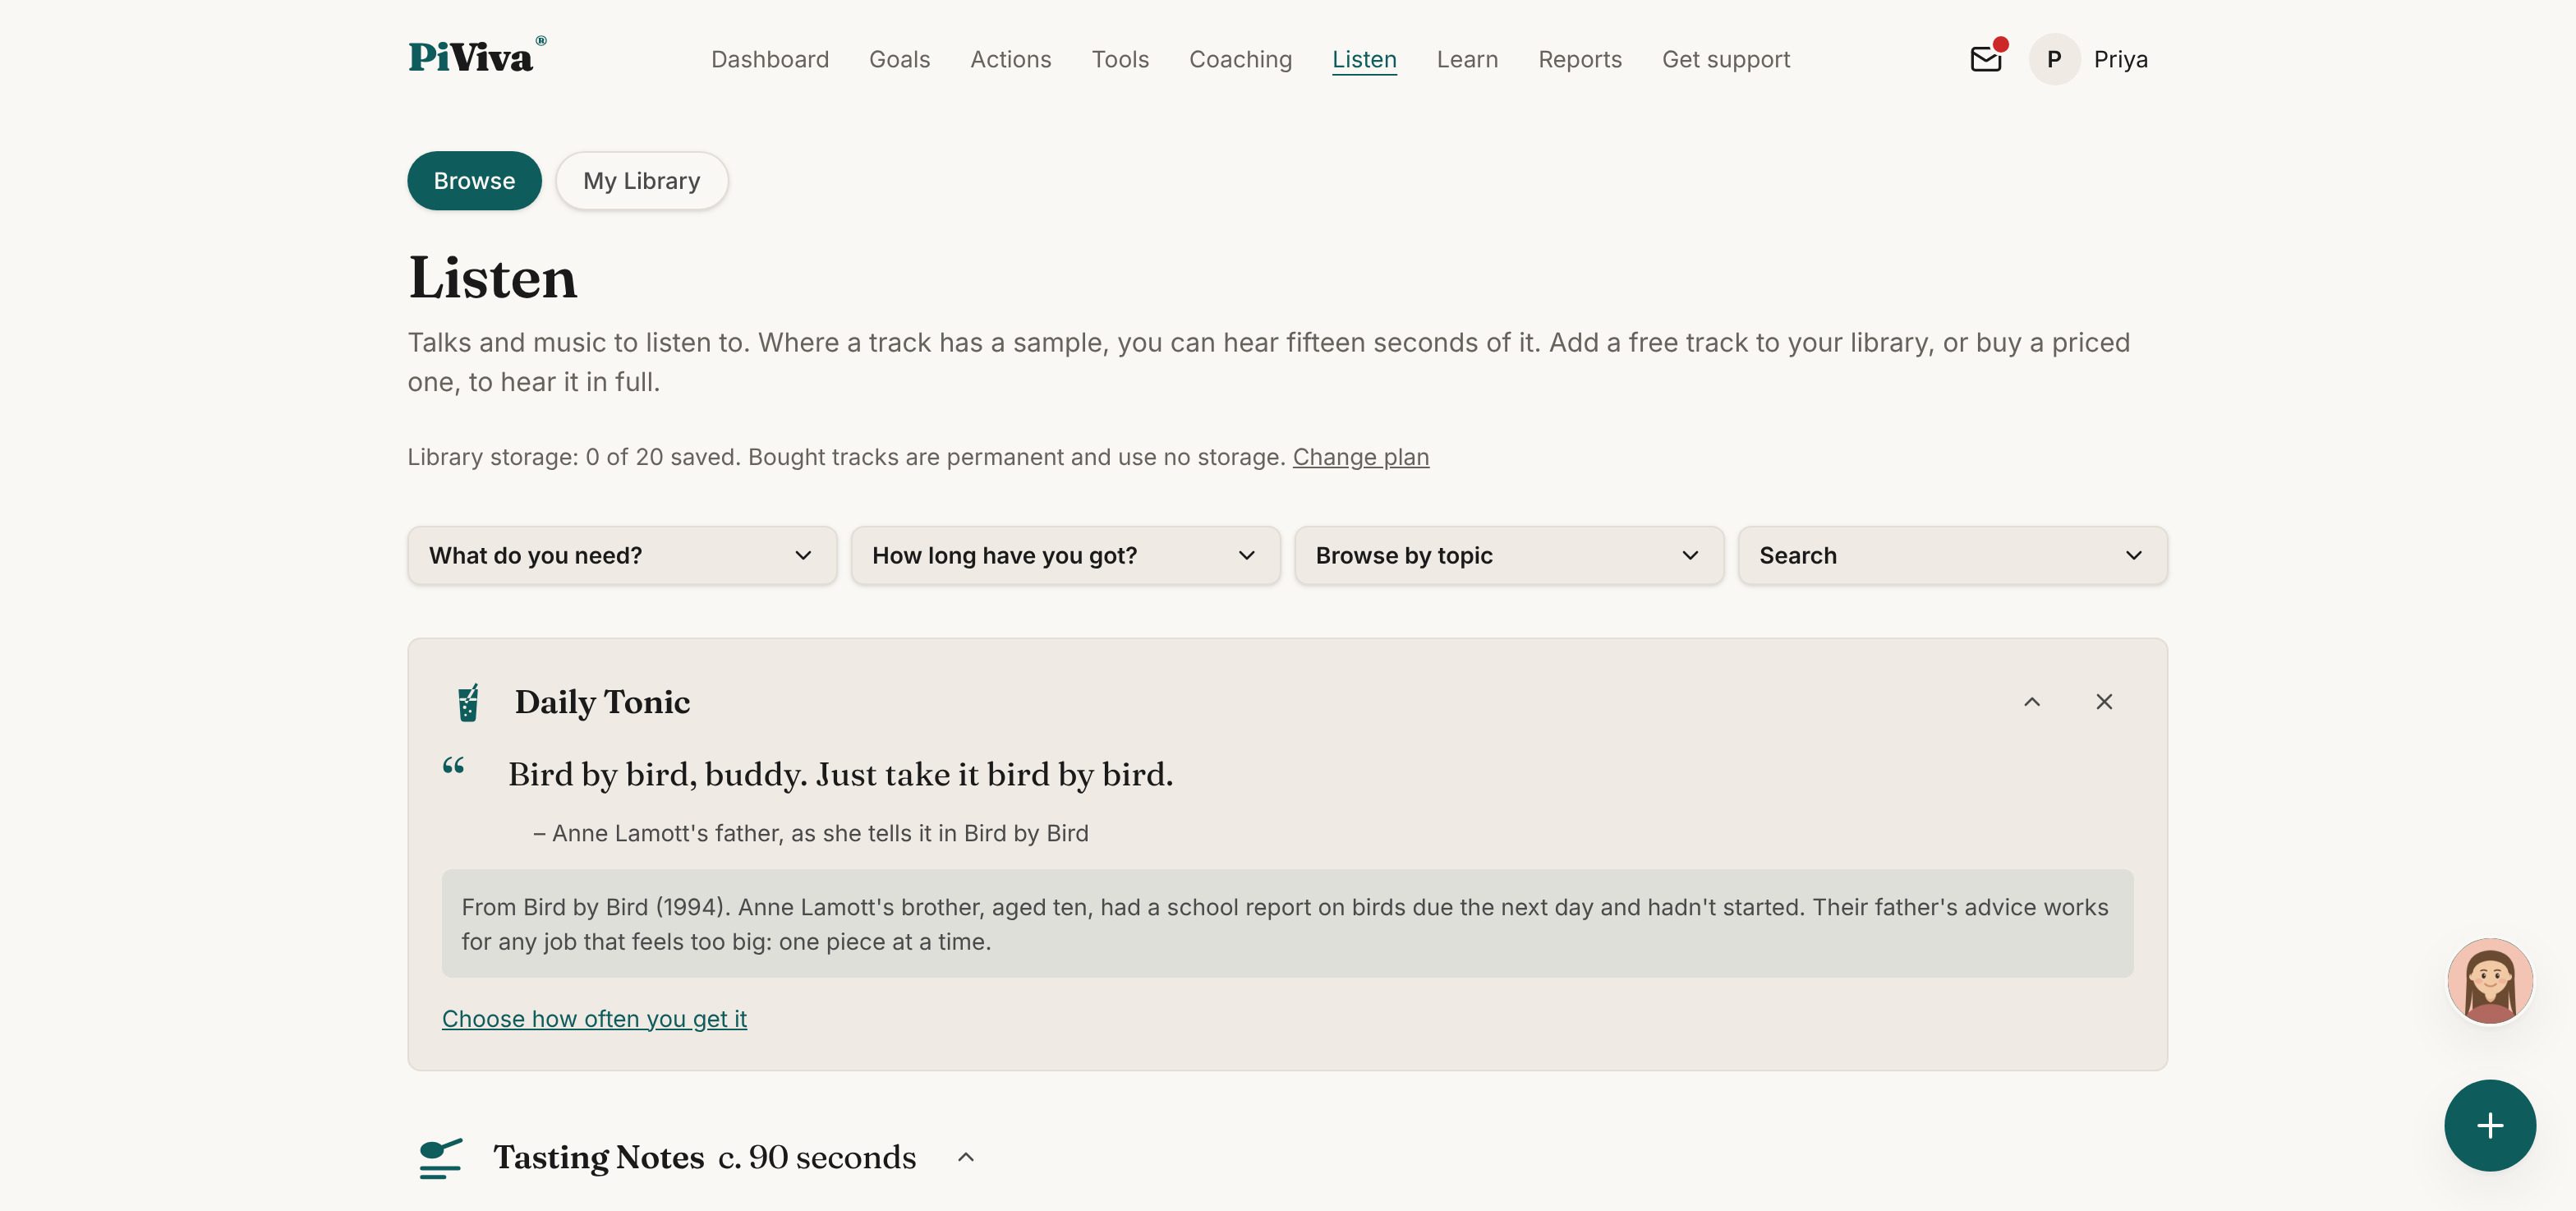Click the green plus floating button
2576x1211 pixels.
click(2489, 1125)
